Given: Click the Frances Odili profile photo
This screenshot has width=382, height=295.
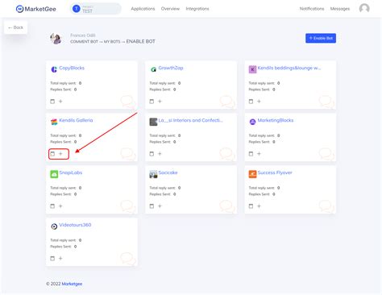Looking at the screenshot, I should (x=56, y=39).
